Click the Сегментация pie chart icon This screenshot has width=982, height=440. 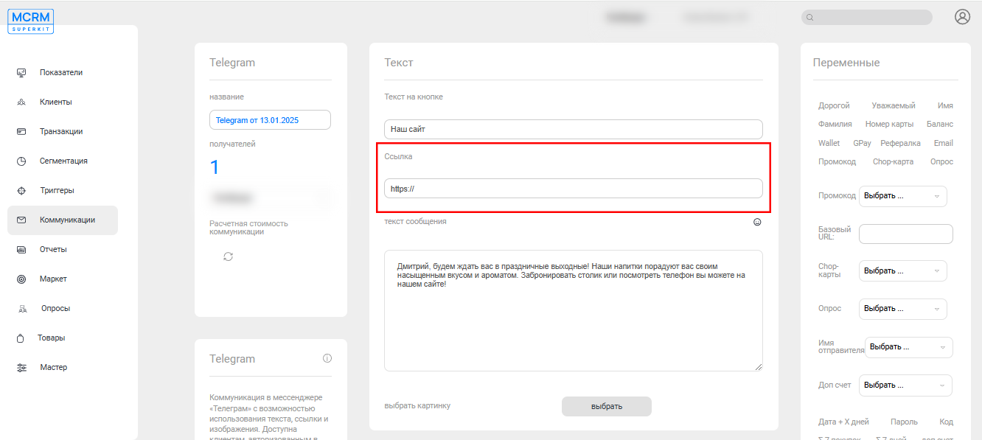(21, 161)
